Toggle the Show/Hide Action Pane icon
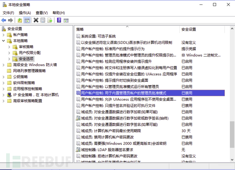Viewport: 235px width, 170px height. (66, 20)
